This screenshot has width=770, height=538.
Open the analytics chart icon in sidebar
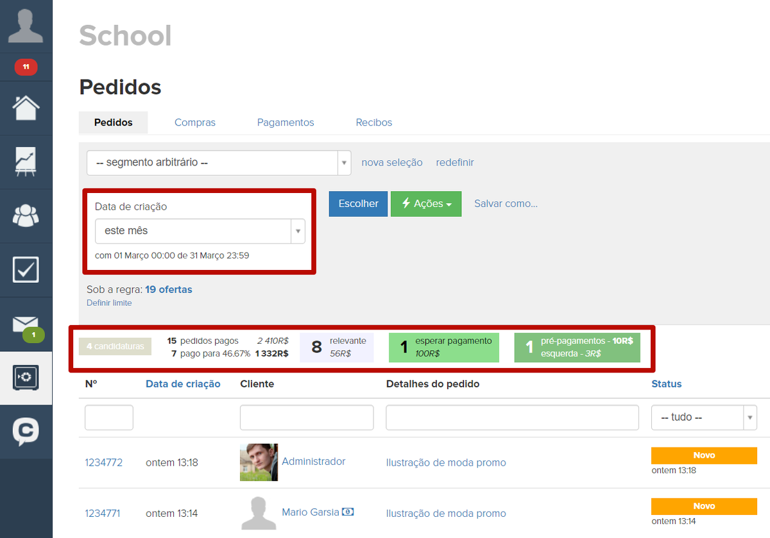(26, 162)
